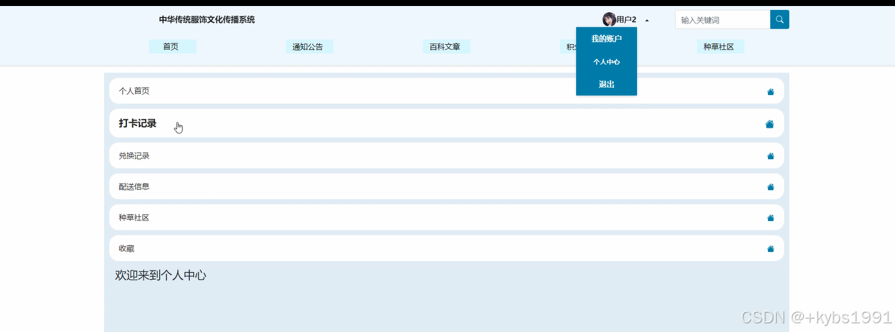Open 种草社区 in the sidebar list
Viewport: 895px width, 332px height.
[x=446, y=217]
